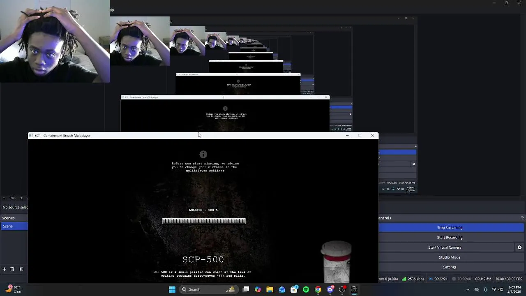The width and height of the screenshot is (526, 296).
Task: Show hidden system tray icons chevron
Action: coord(468,289)
